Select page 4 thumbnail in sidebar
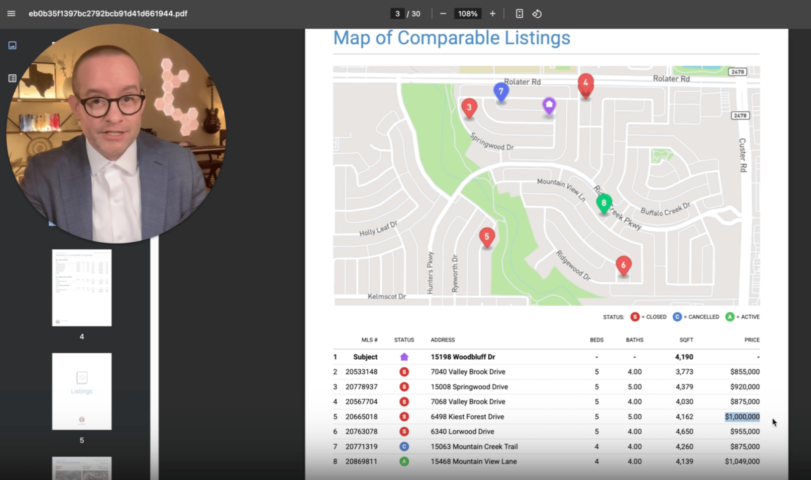Image resolution: width=811 pixels, height=480 pixels. [x=82, y=287]
